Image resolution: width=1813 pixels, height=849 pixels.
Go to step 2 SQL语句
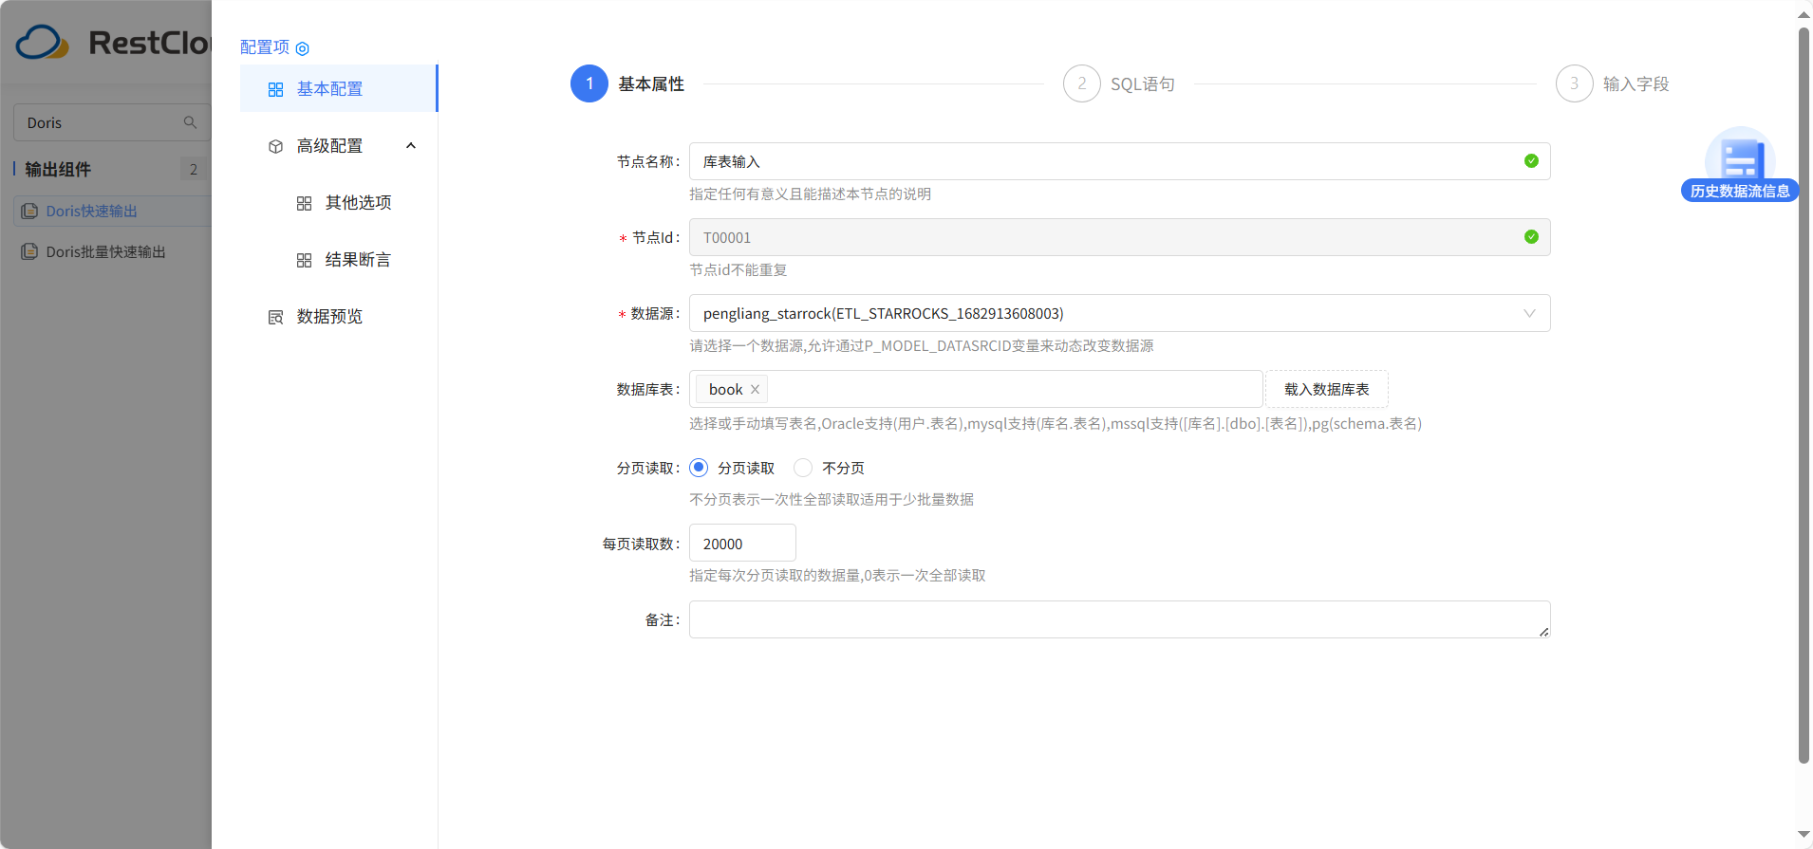coord(1119,83)
